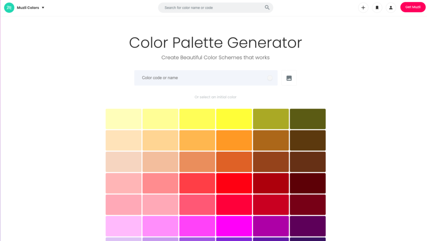This screenshot has width=427, height=241.
Task: Select the bright yellow swatch
Action: point(234,119)
